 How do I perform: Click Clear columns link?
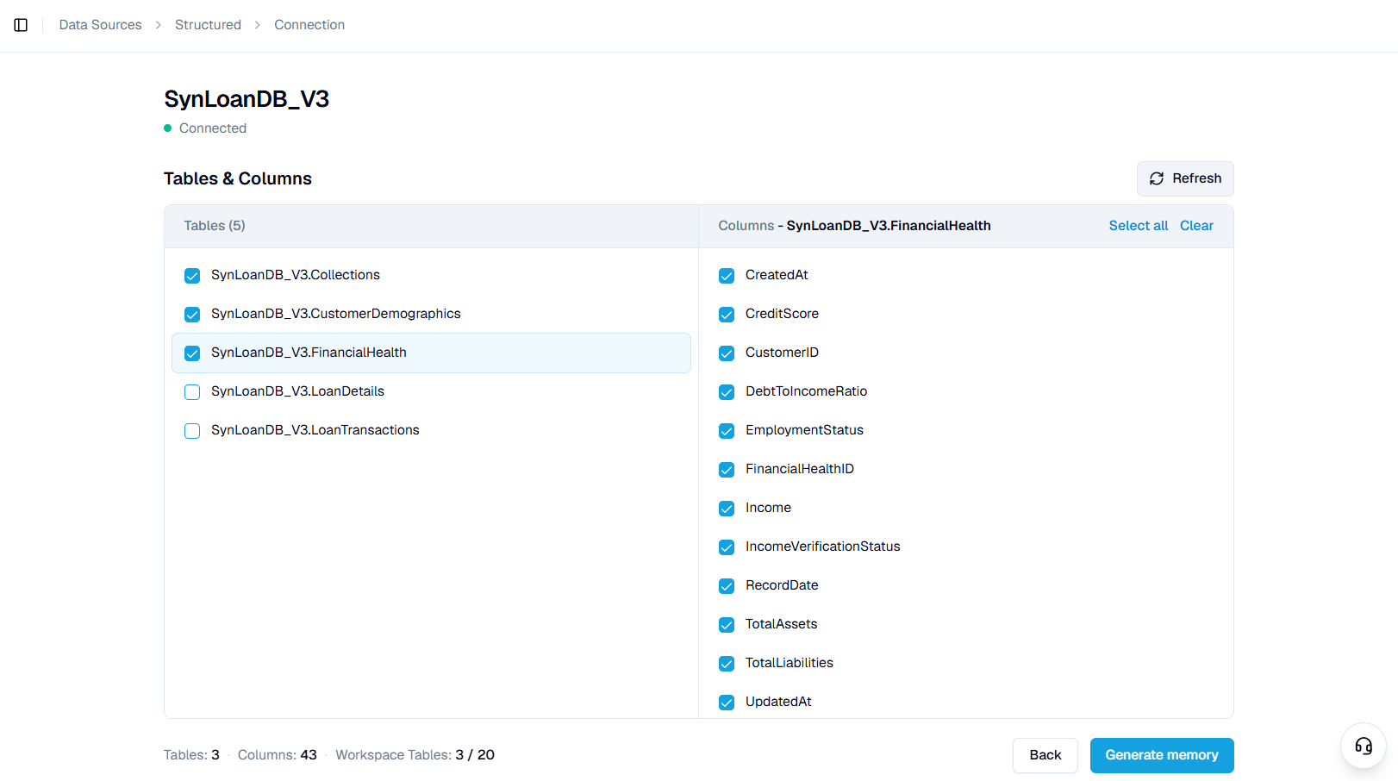tap(1196, 226)
